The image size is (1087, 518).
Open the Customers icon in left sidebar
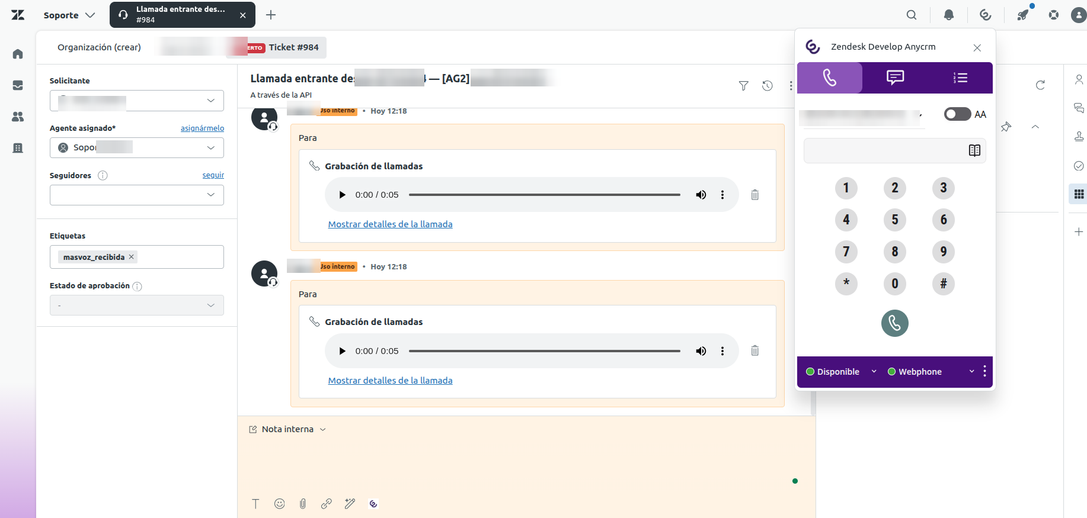18,117
